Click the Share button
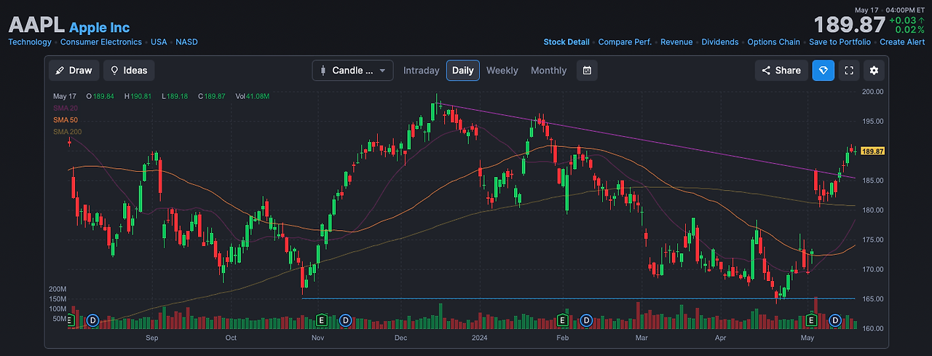 [781, 71]
